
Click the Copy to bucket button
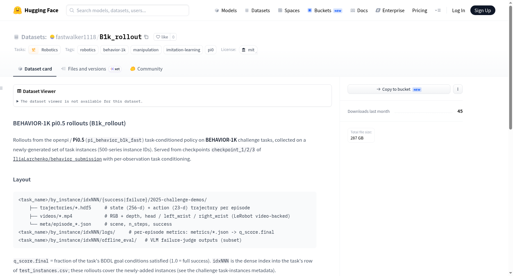pos(399,89)
